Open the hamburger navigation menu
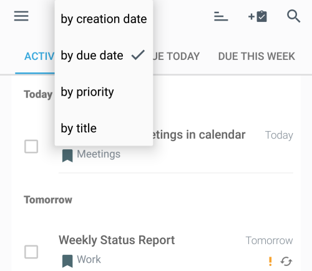This screenshot has width=312, height=271. click(x=21, y=16)
